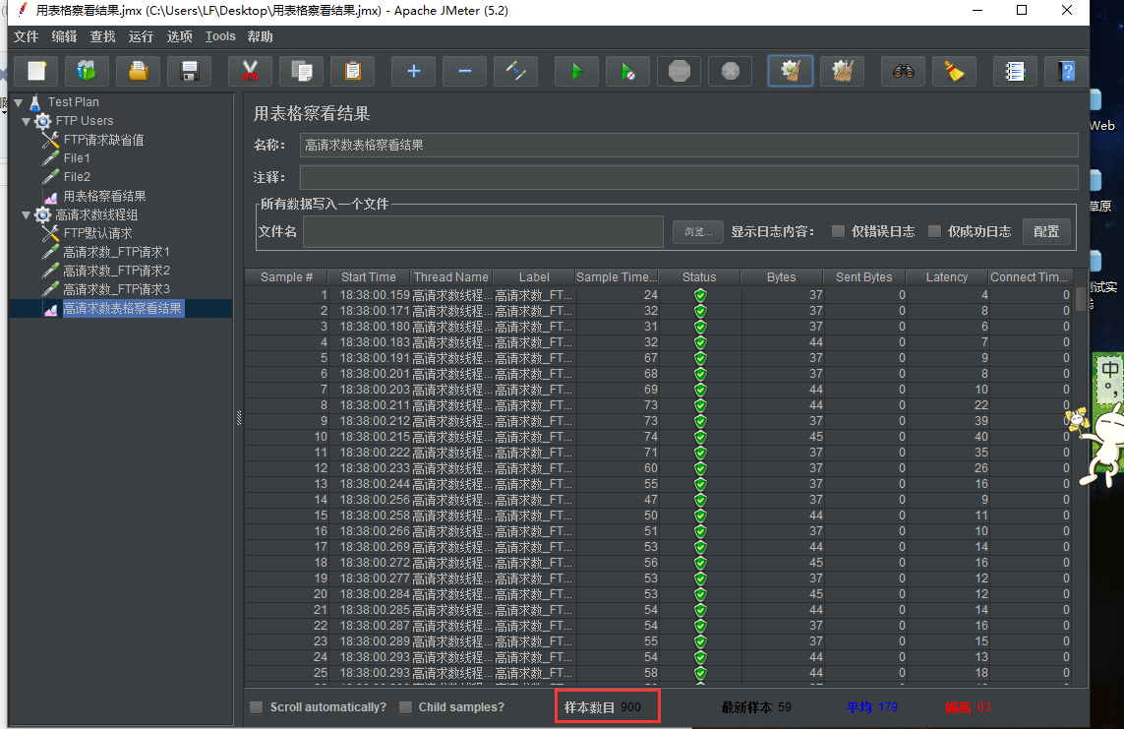Toggle Scroll automatically checkbox
This screenshot has height=729, width=1124.
pos(256,706)
